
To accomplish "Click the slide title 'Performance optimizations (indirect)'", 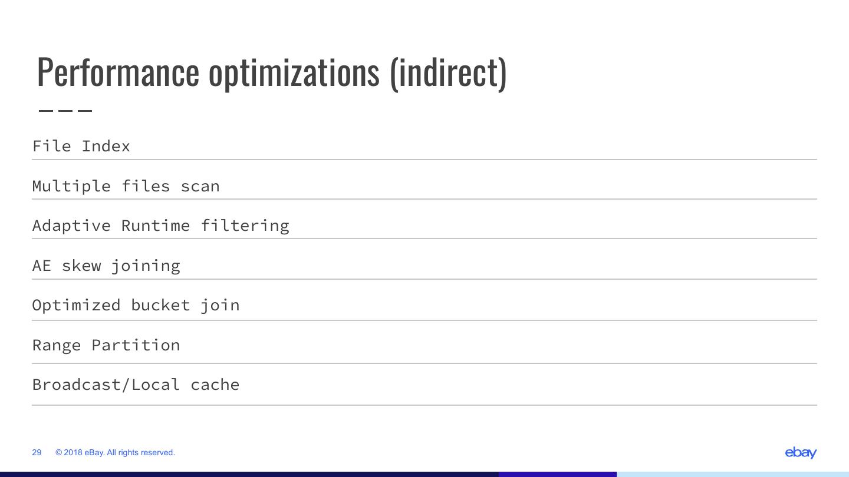I will point(272,72).
